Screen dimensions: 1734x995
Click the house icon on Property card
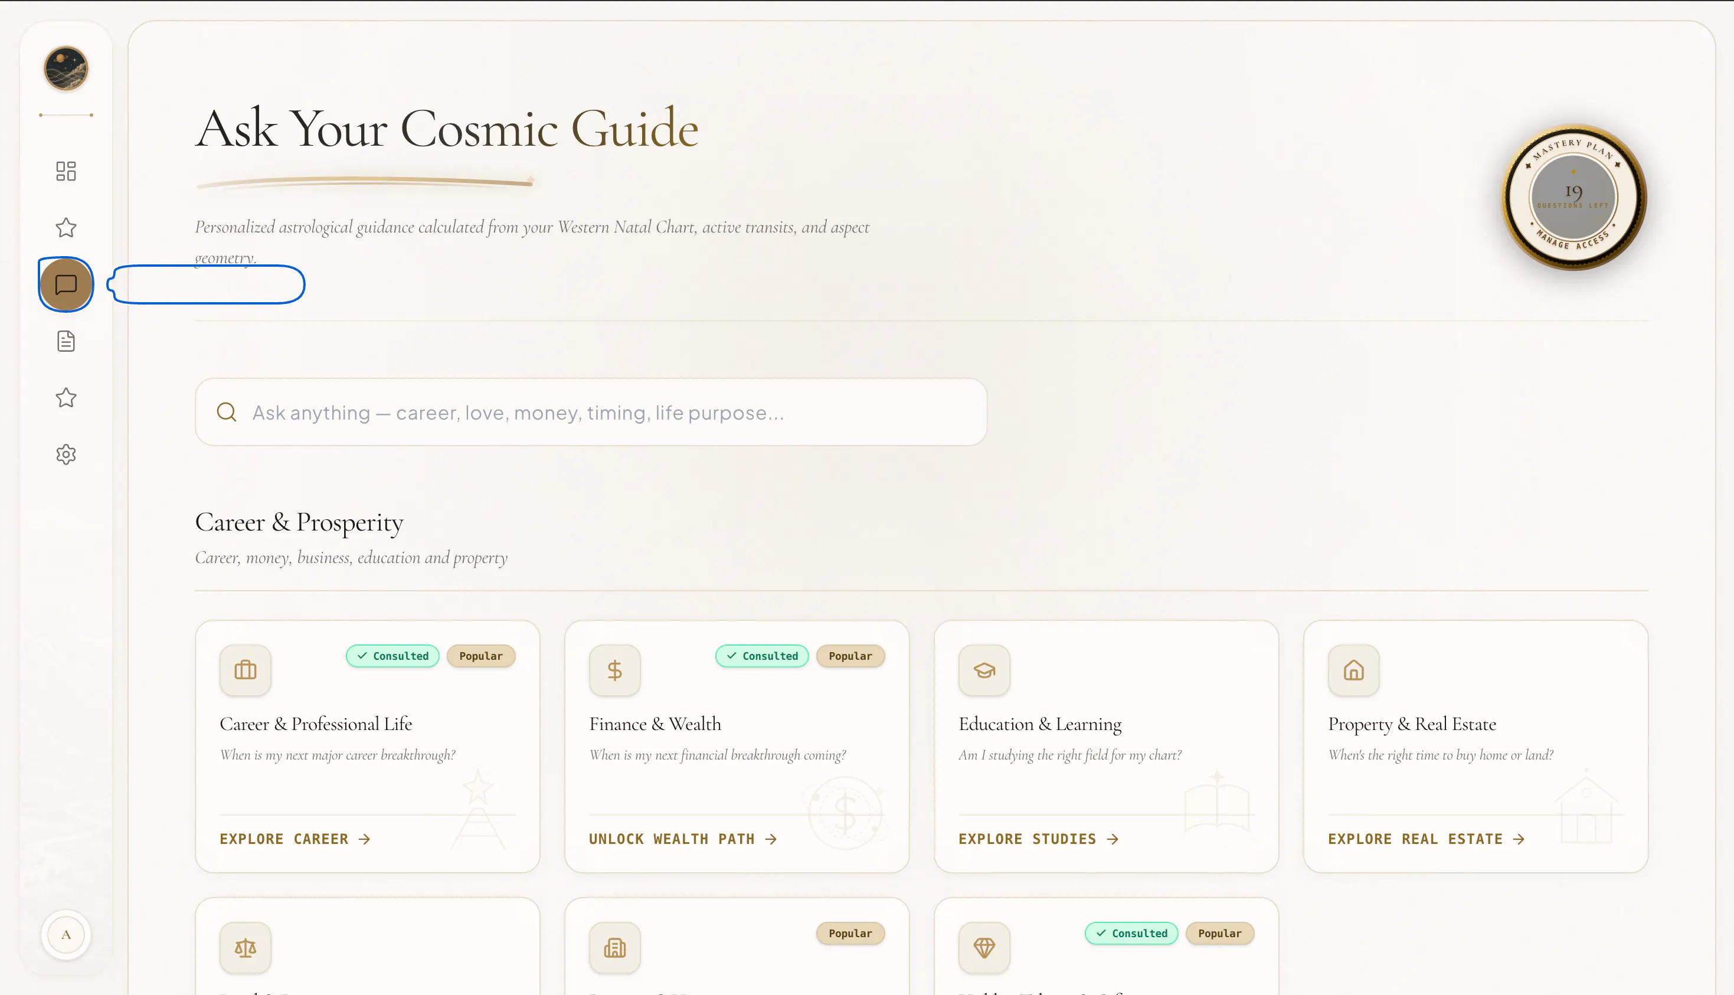pos(1353,670)
